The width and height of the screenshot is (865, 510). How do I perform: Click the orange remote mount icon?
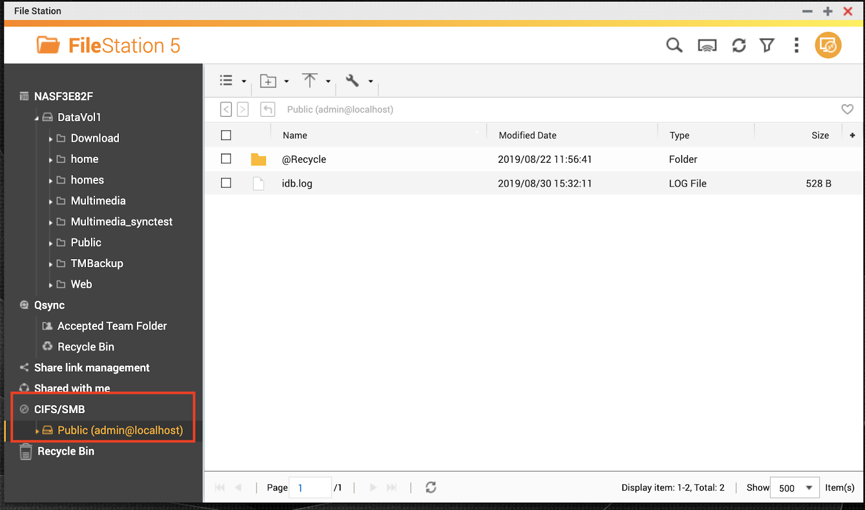(828, 45)
